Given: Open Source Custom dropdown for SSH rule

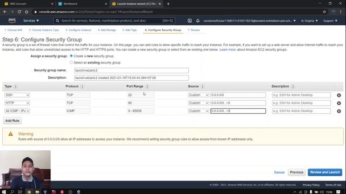Looking at the screenshot, I should coord(198,95).
